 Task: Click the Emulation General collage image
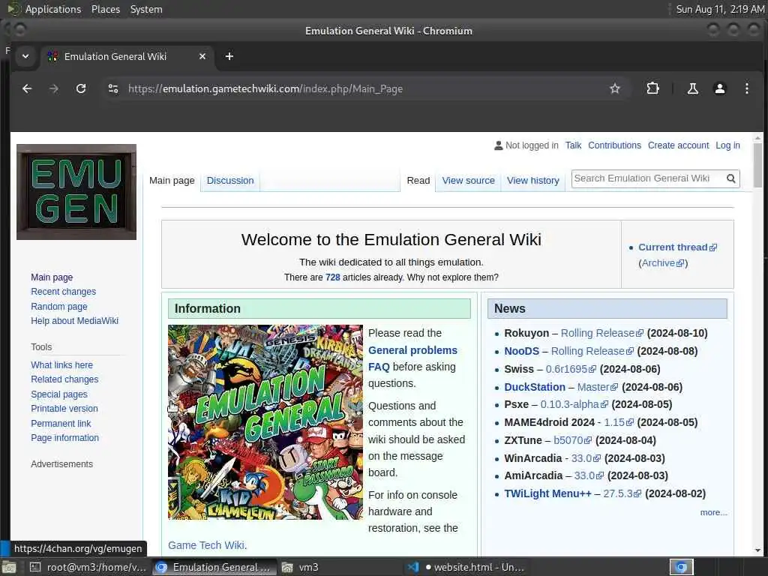[265, 421]
